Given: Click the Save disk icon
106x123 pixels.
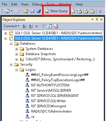Looking at the screenshot, I should coord(32,11).
